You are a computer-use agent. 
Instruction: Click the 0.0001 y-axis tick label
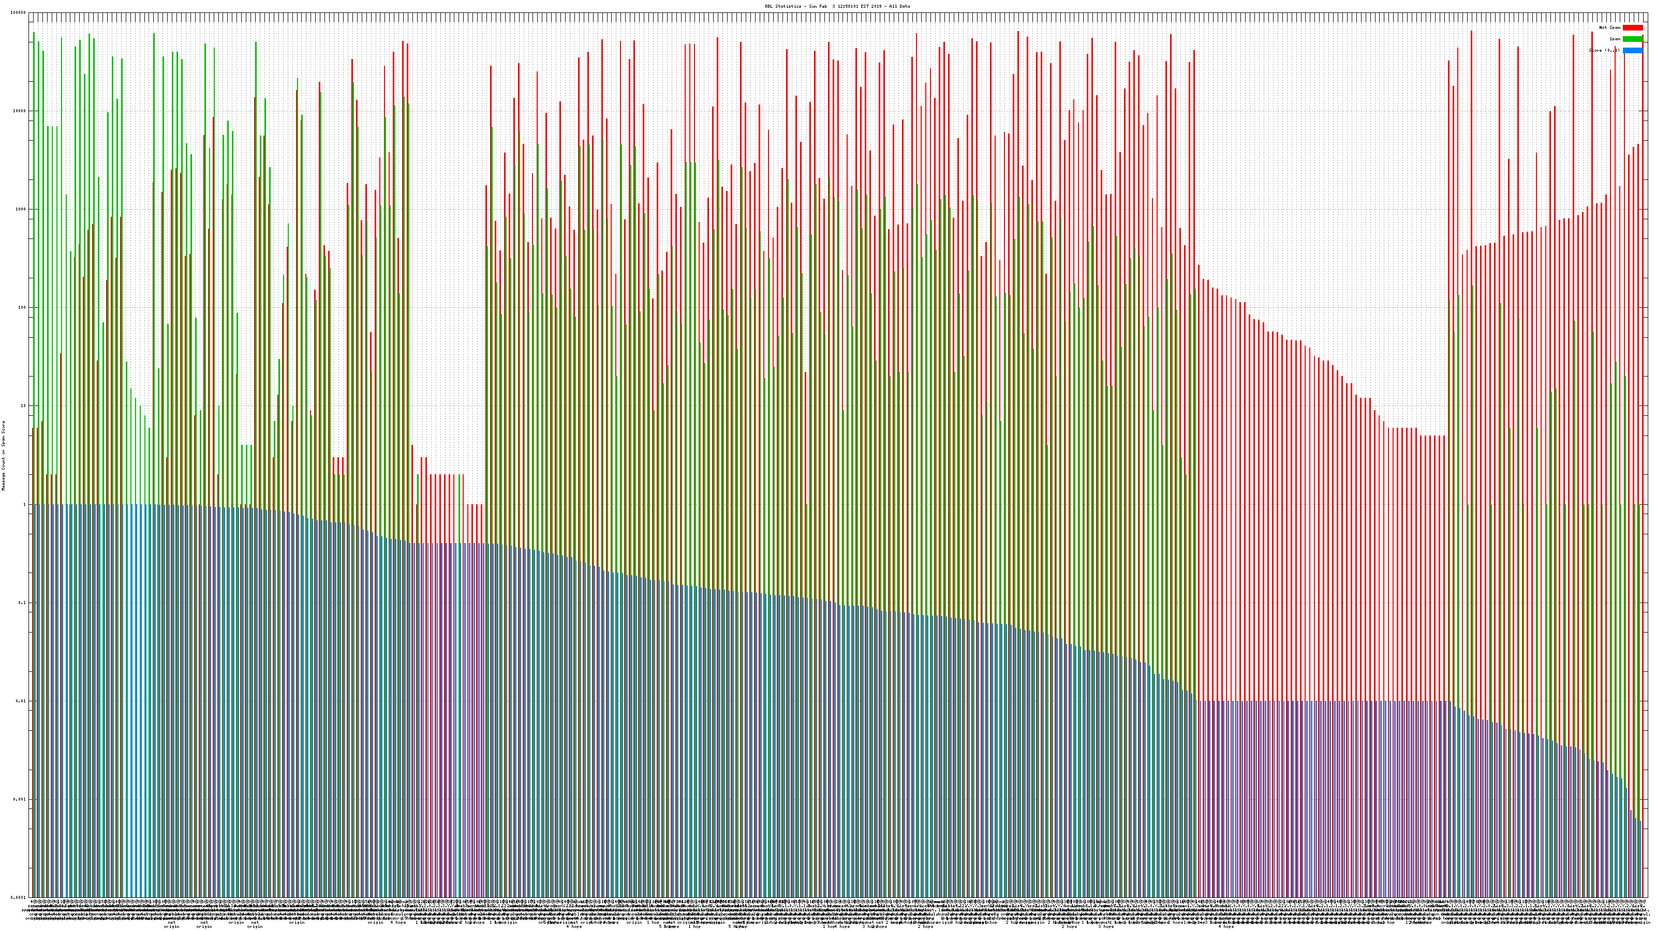pos(19,897)
